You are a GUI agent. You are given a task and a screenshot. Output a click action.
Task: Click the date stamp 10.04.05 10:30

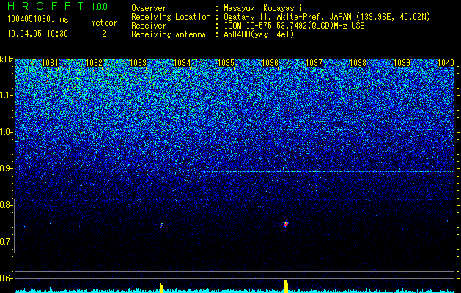[37, 34]
